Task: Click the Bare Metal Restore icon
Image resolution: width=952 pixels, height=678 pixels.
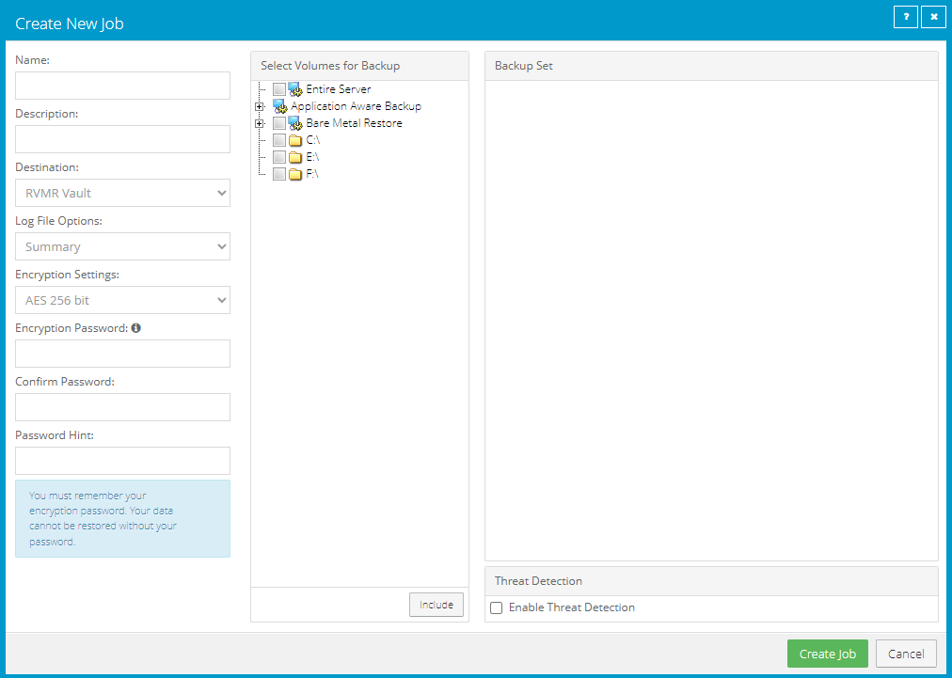Action: (294, 122)
